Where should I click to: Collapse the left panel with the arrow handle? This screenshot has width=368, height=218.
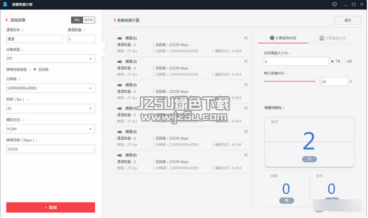[104, 50]
